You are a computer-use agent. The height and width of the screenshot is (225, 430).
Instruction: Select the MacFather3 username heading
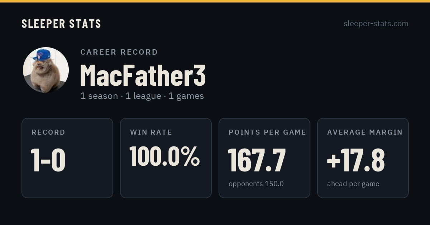click(143, 75)
